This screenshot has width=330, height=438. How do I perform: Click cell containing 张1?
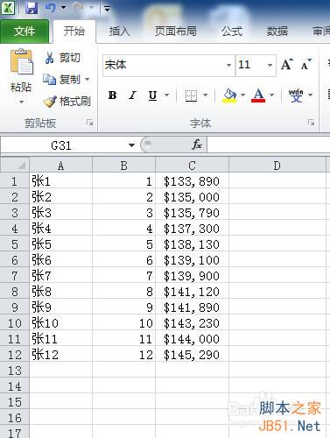point(60,181)
